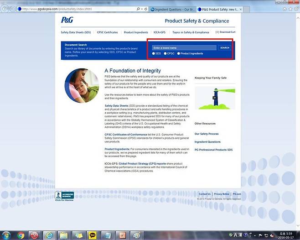Select the Product Ingredients radio button

[179, 53]
